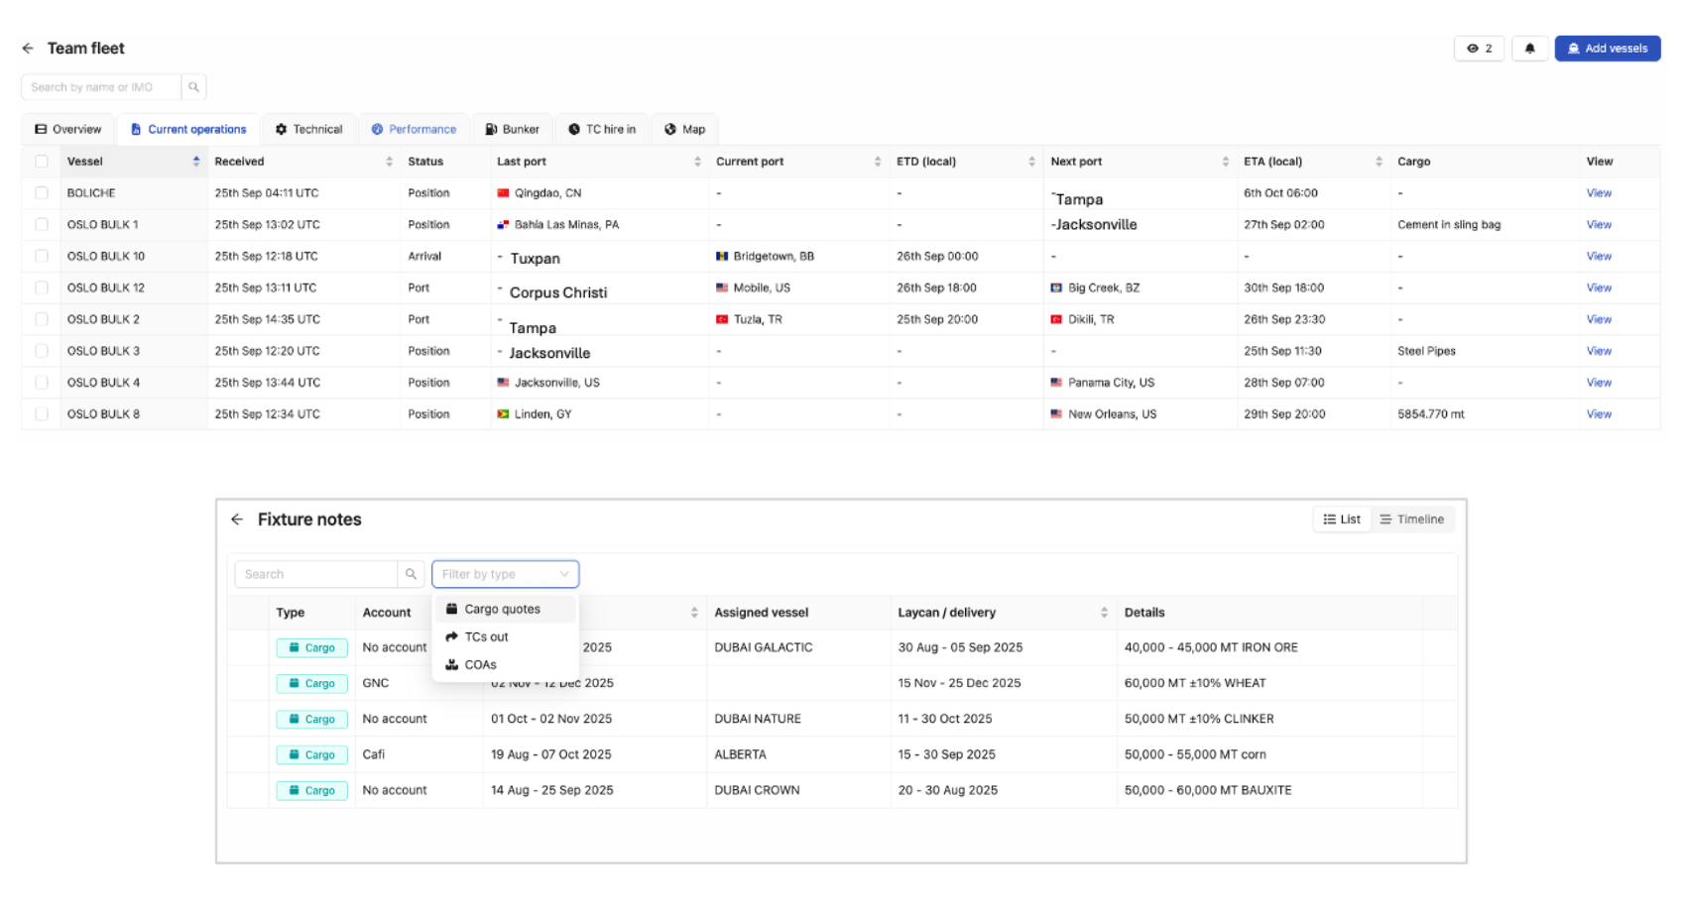Open the Filter by type dropdown
Image resolution: width=1684 pixels, height=917 pixels.
click(505, 574)
